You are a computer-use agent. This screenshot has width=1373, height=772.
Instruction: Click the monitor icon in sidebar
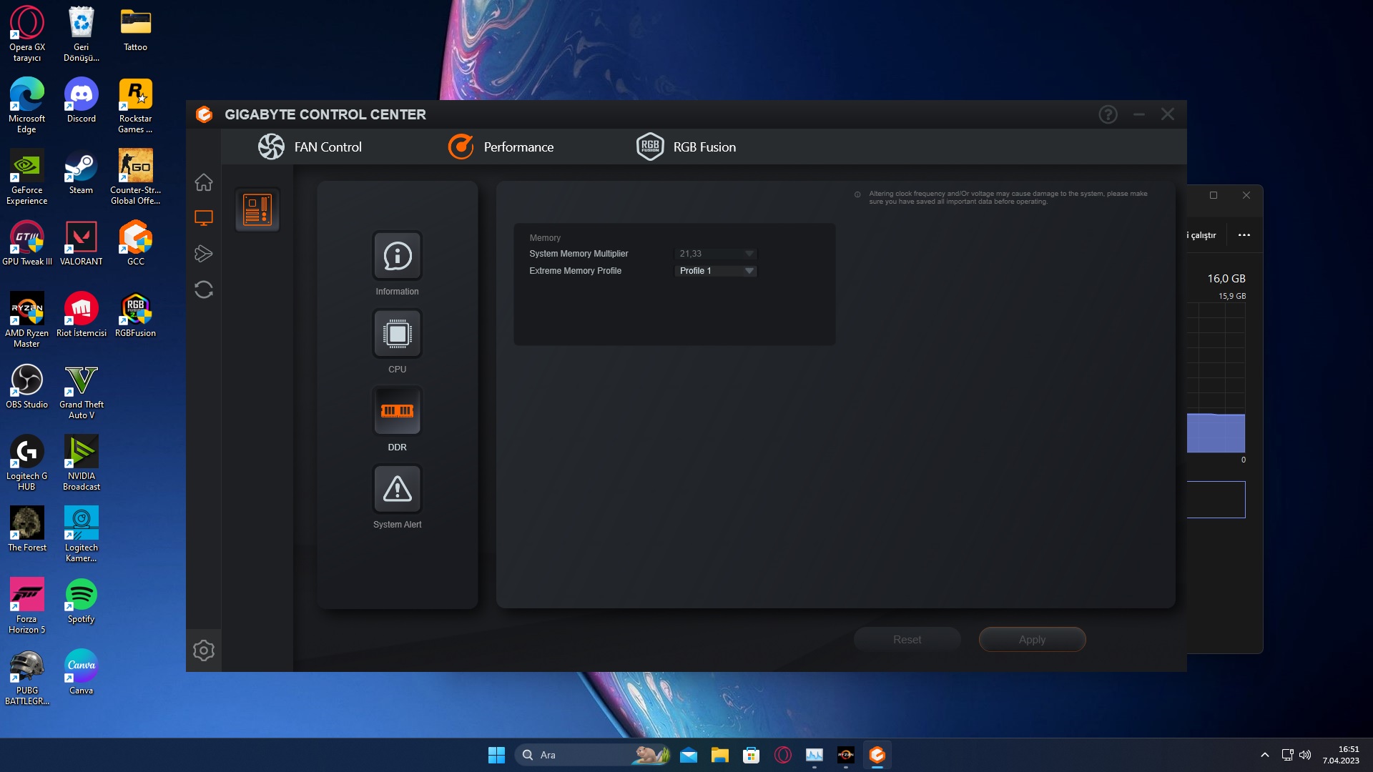coord(204,218)
